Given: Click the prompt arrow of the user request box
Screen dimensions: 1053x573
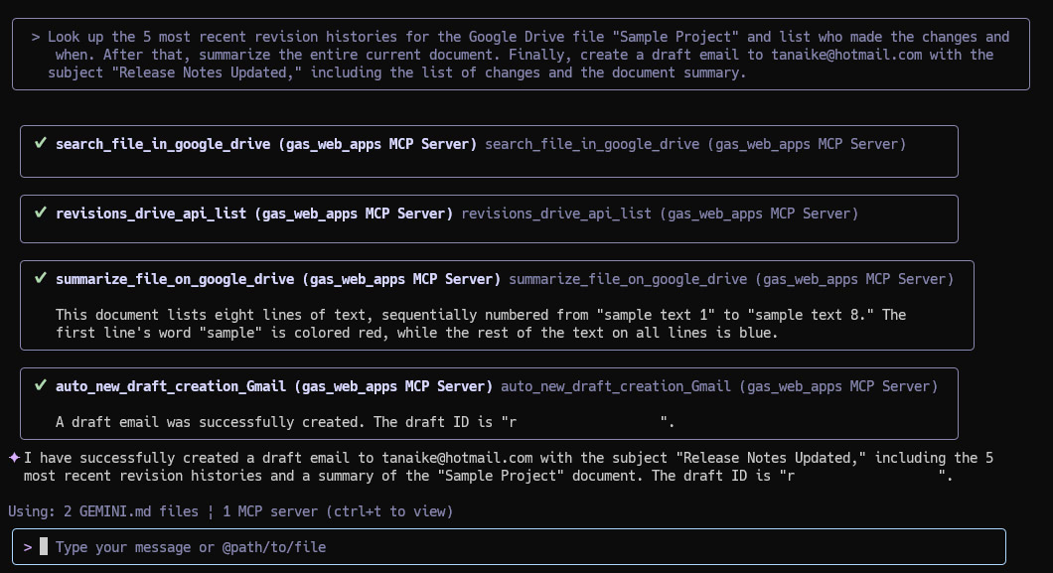Looking at the screenshot, I should [36, 37].
